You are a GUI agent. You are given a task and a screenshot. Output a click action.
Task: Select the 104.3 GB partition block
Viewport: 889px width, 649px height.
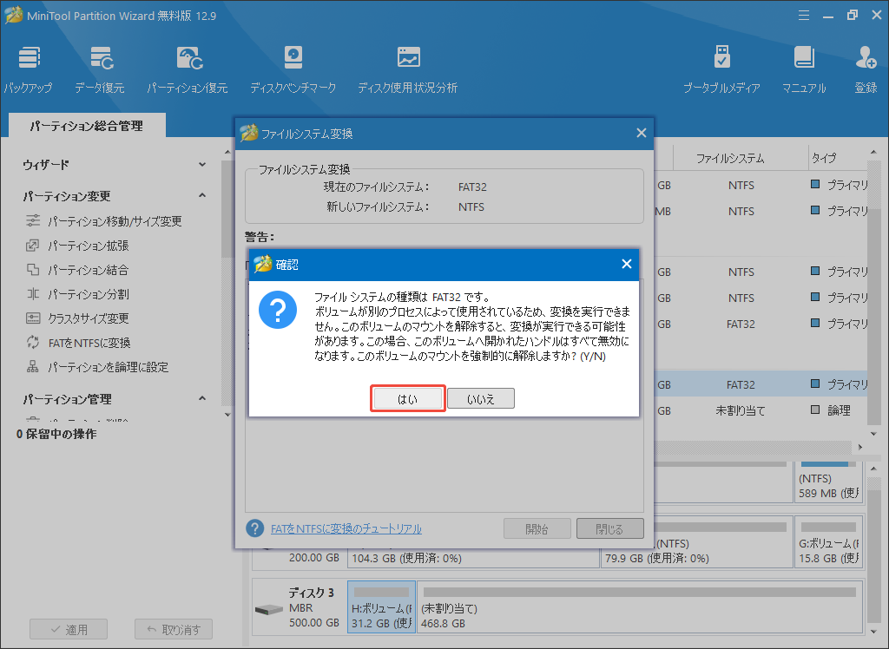click(474, 558)
